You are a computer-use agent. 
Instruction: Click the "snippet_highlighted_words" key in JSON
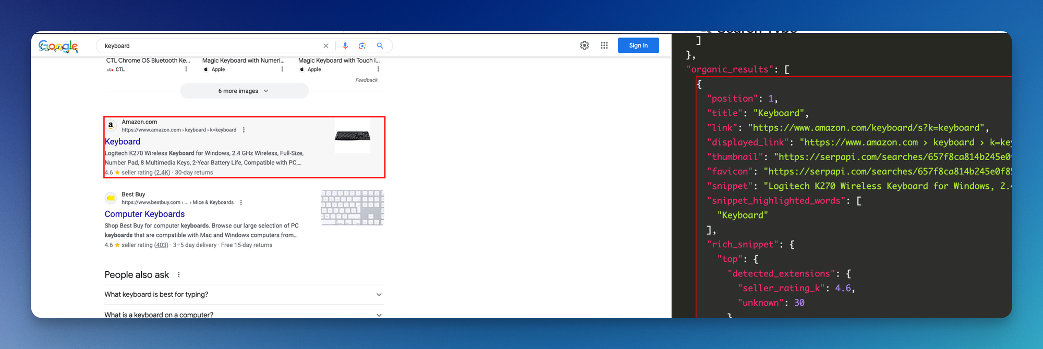(x=776, y=201)
